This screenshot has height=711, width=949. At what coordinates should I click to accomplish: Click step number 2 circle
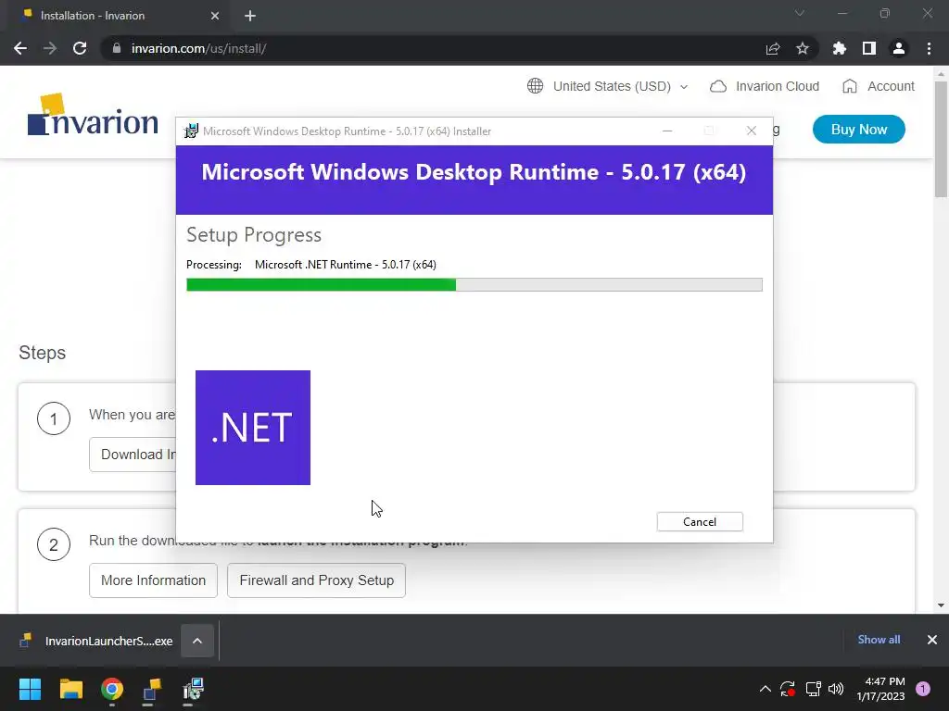click(x=54, y=544)
